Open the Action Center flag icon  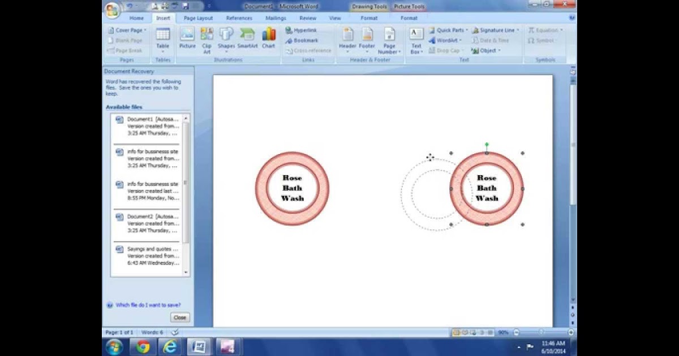point(530,347)
